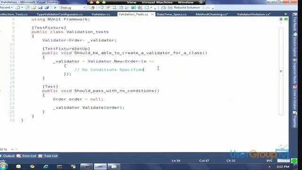Switch to the ValidatorViolation.cs tab
The height and width of the screenshot is (170, 302).
(254, 14)
